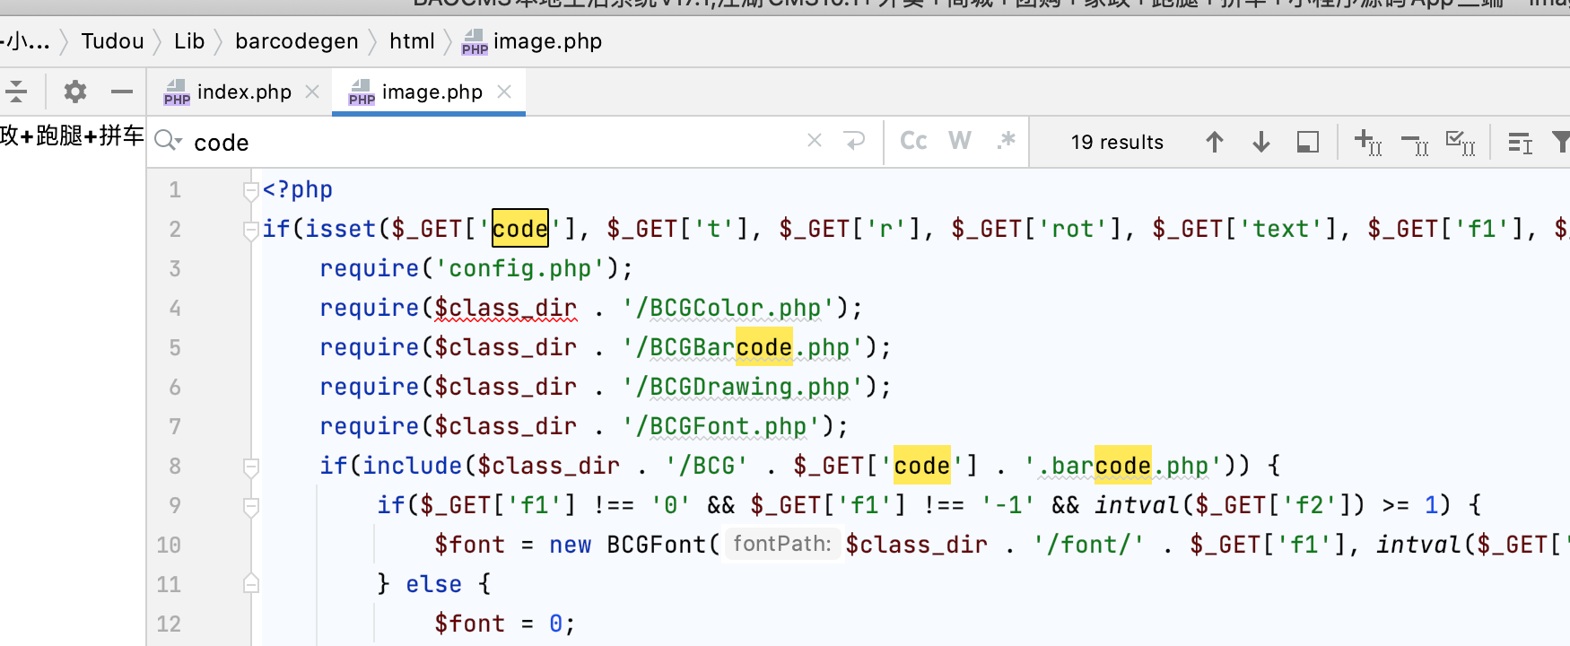Open the html breadcrumb folder
Screen dimensions: 1570x646
pyautogui.click(x=412, y=41)
